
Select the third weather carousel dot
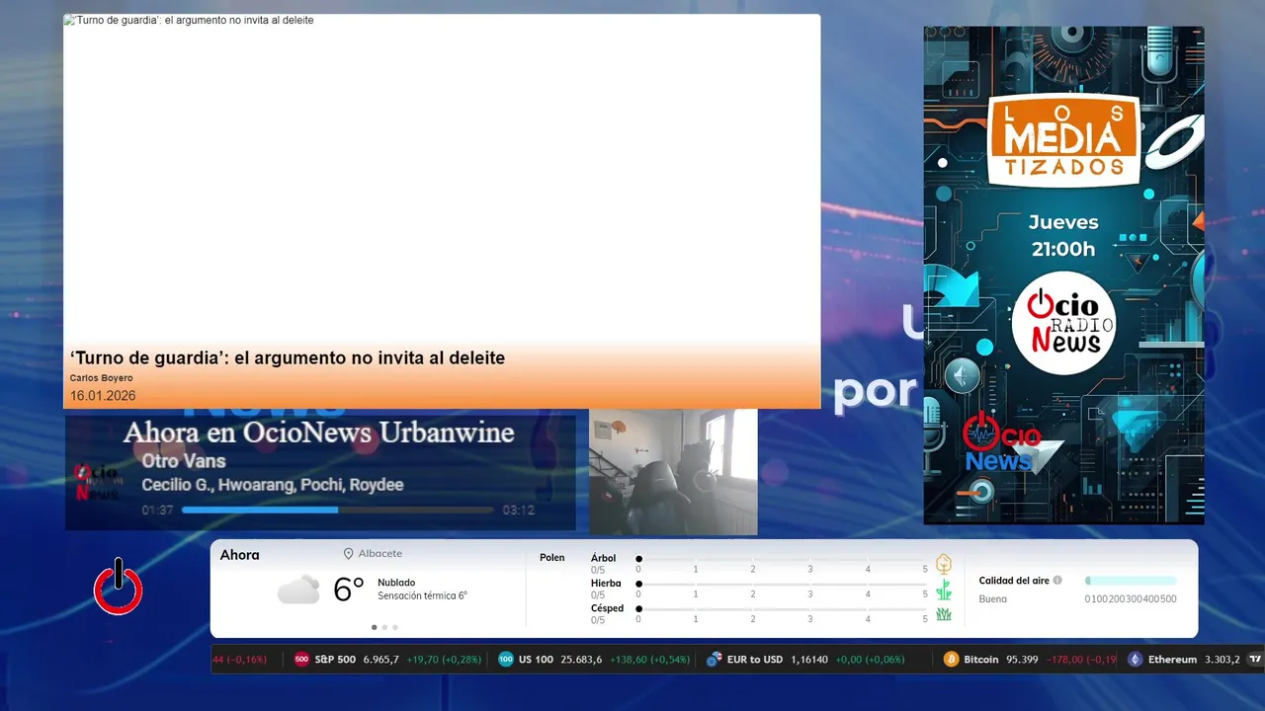pos(395,627)
